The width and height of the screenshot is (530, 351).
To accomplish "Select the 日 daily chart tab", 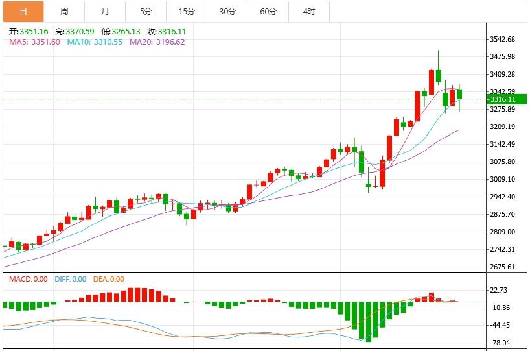I will click(23, 12).
